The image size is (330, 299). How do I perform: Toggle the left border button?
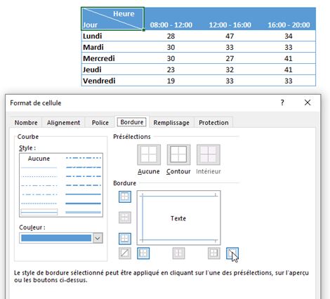143,253
